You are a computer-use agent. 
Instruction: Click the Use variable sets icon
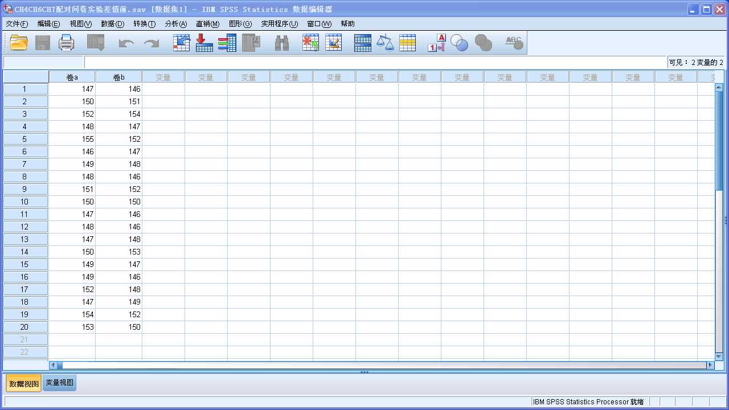459,43
